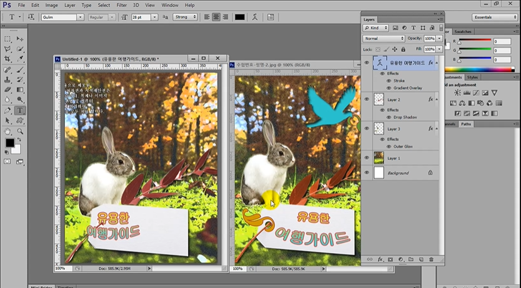Select the Eraser tool

coord(7,90)
